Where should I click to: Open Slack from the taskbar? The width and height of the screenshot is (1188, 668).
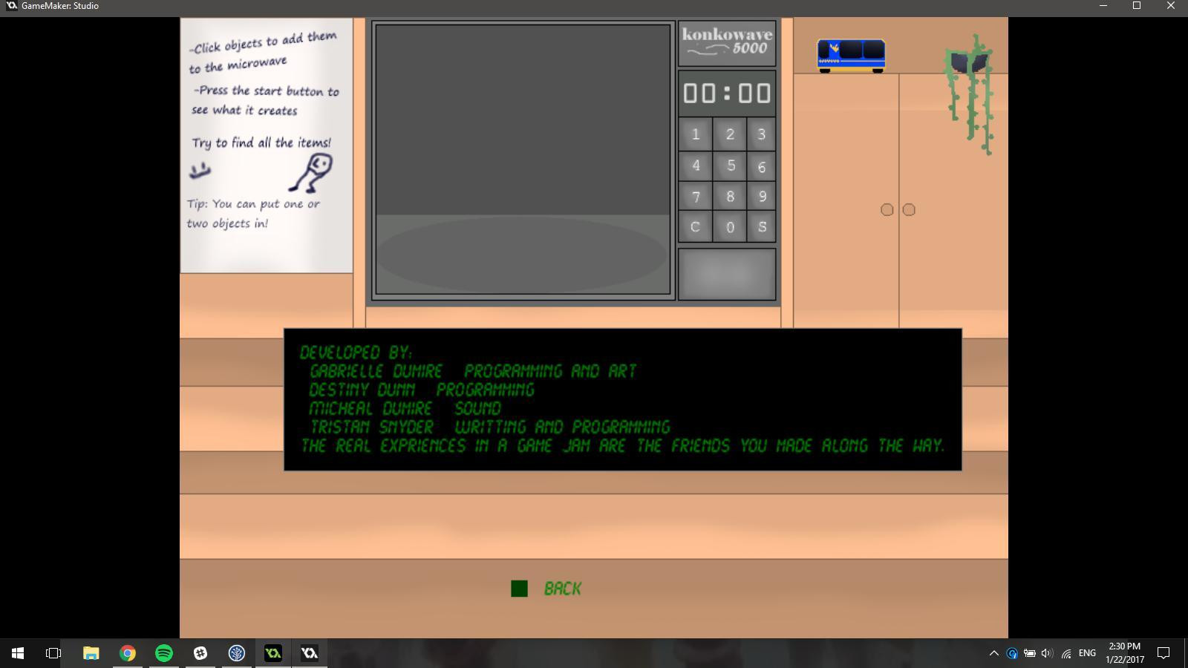(x=200, y=653)
